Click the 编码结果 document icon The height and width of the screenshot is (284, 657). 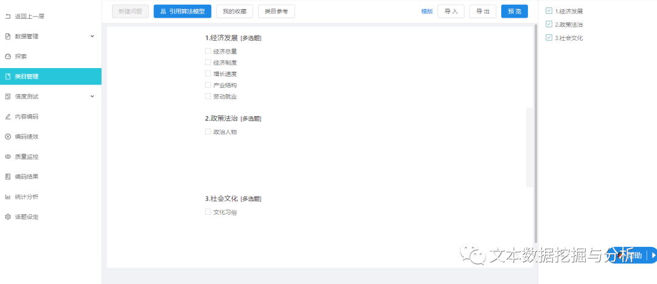[7, 177]
